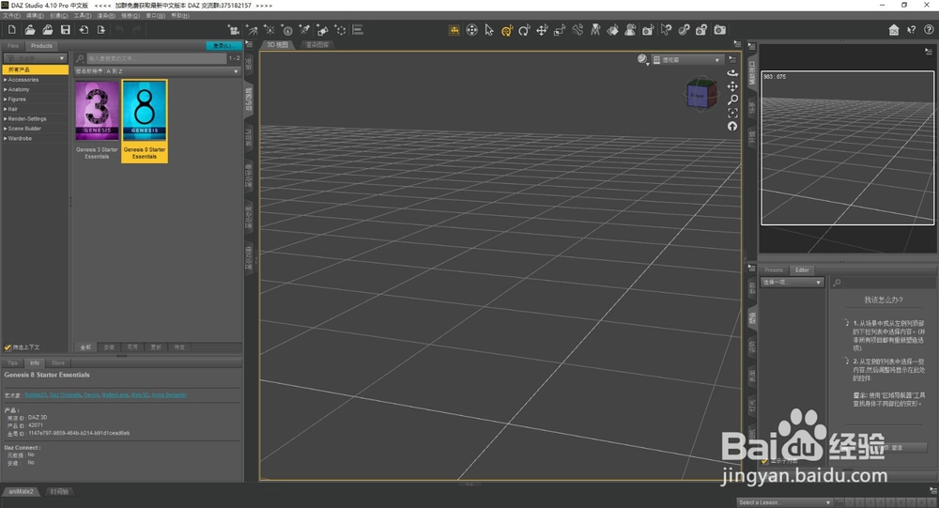The image size is (939, 508).
Task: Create a new camera
Action: (234, 30)
